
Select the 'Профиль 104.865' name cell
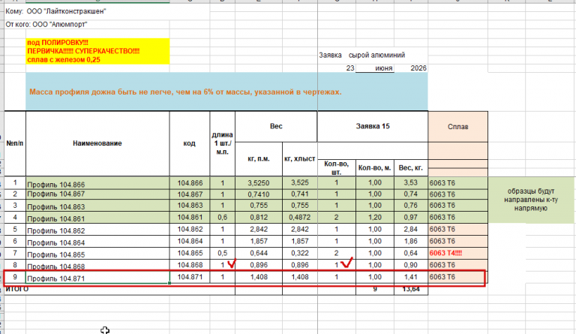click(97, 254)
